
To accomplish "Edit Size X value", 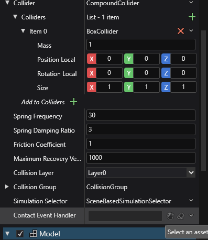I will 109,87.
